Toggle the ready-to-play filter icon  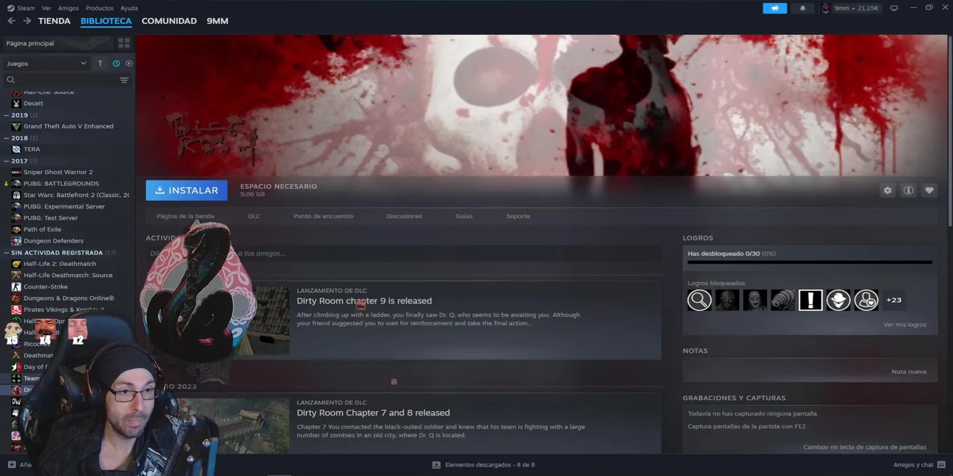[129, 63]
